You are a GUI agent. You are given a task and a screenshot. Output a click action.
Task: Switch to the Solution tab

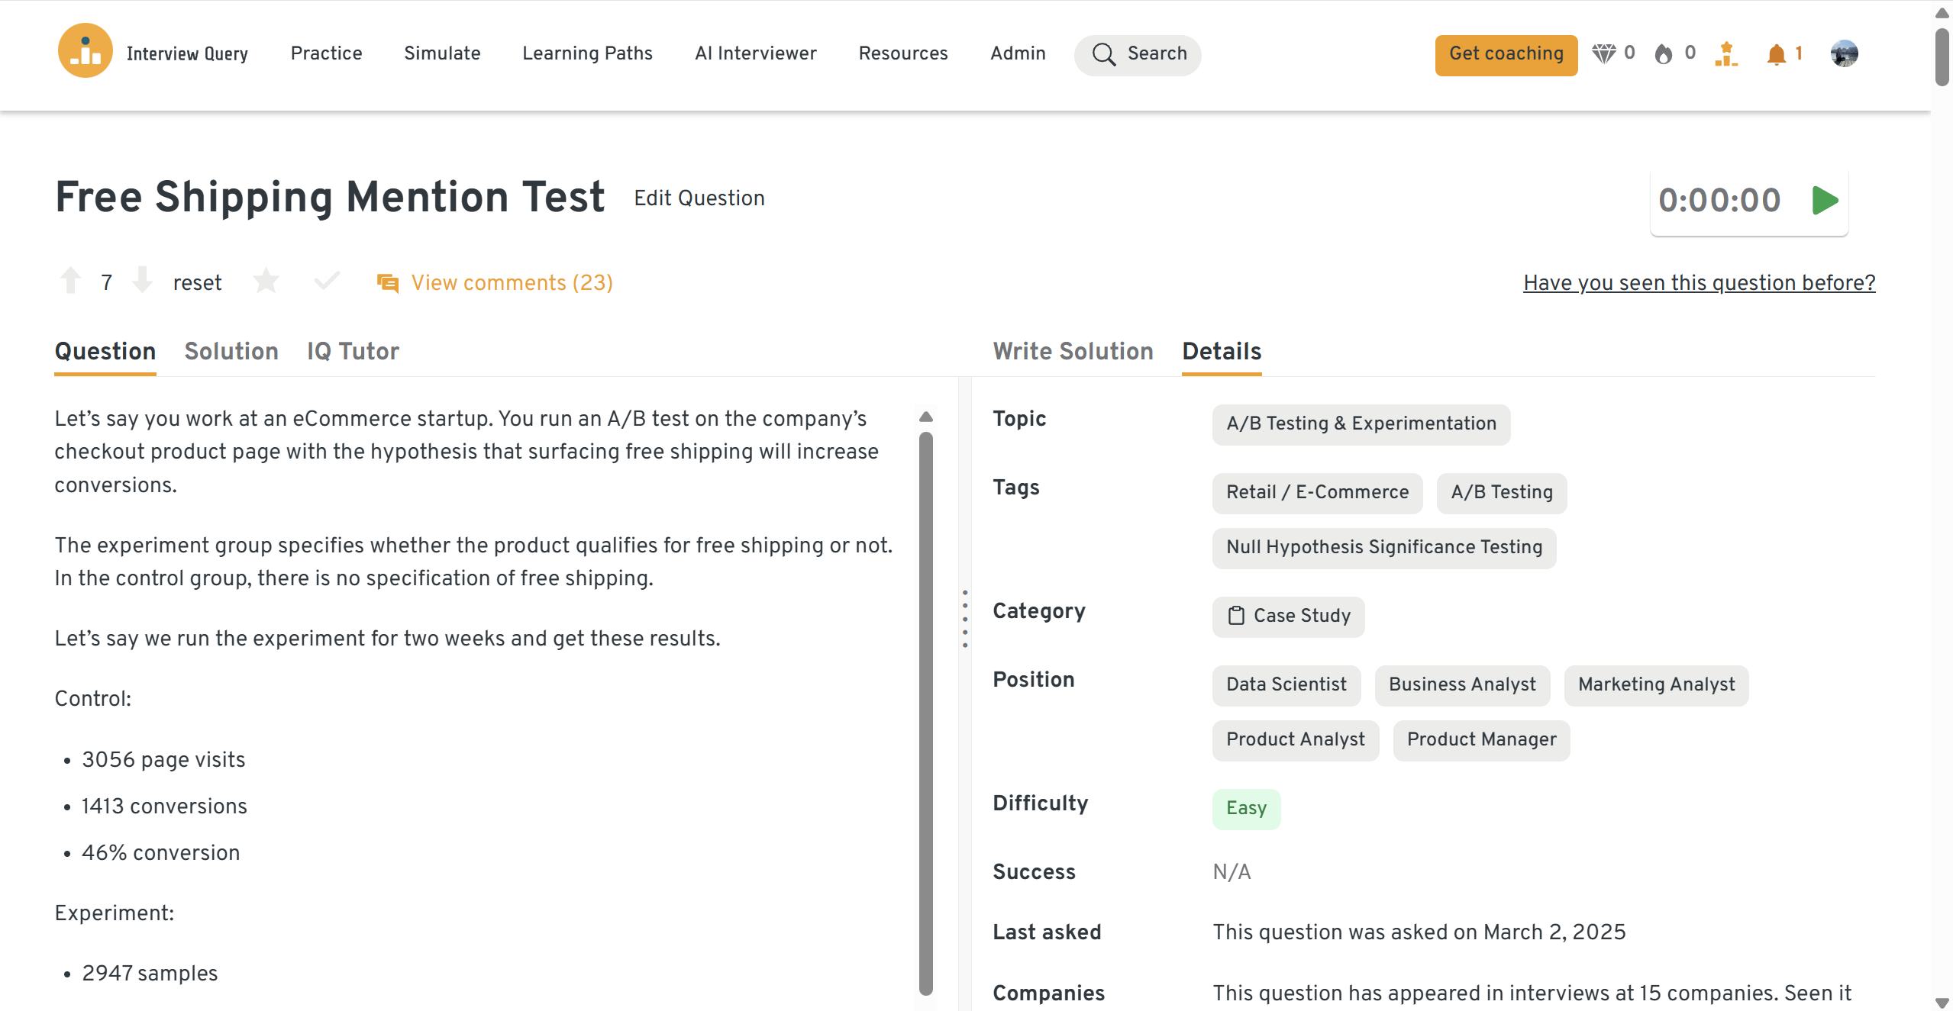(x=231, y=351)
